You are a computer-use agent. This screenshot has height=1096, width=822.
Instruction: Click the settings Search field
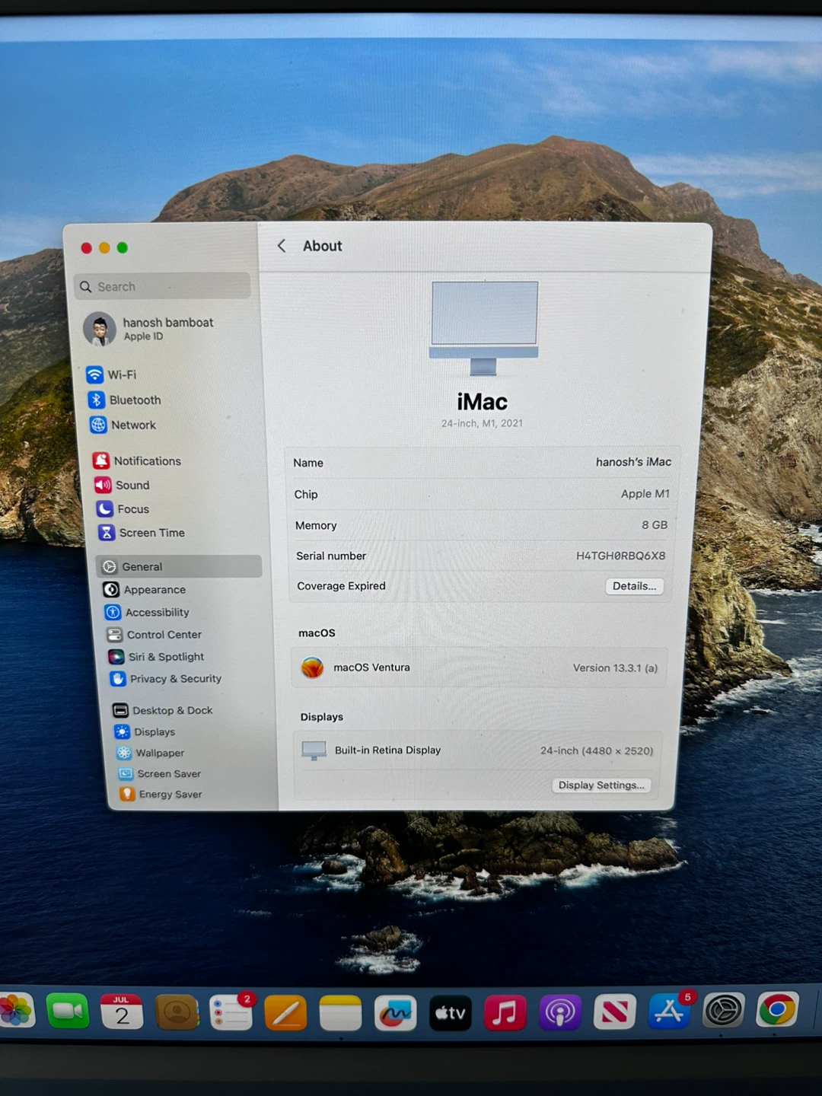coord(163,286)
